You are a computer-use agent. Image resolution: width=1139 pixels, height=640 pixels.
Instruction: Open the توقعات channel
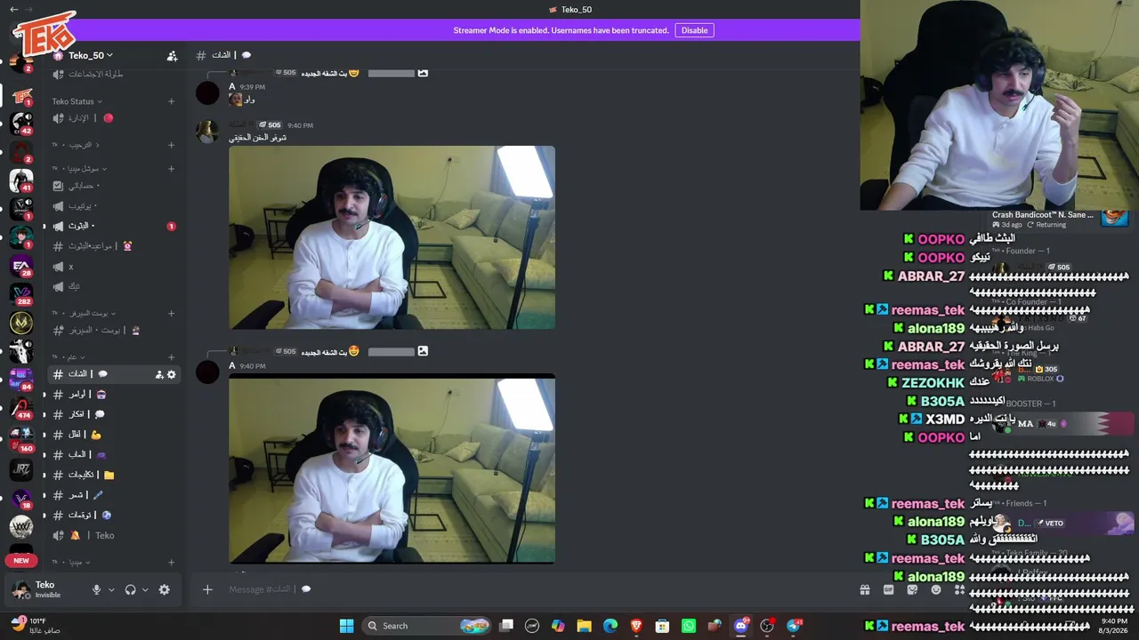point(116,515)
